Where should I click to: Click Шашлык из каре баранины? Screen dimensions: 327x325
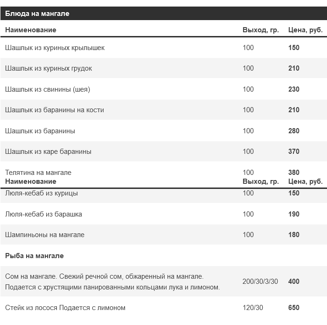[48, 152]
